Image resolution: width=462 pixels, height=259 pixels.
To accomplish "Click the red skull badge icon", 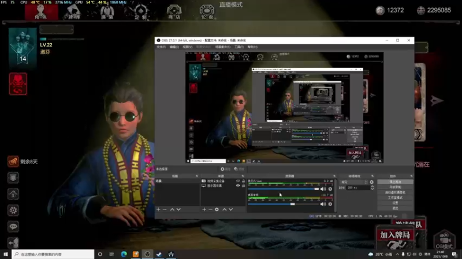I will 18,84.
